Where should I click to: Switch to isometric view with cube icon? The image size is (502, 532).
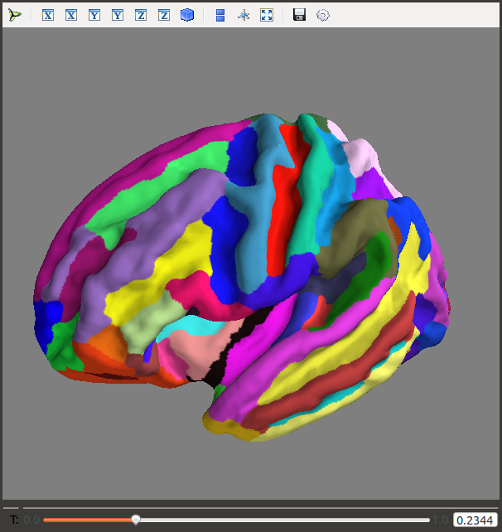point(187,15)
